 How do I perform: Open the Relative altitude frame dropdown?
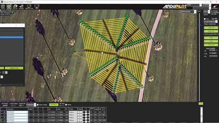pos(31,105)
